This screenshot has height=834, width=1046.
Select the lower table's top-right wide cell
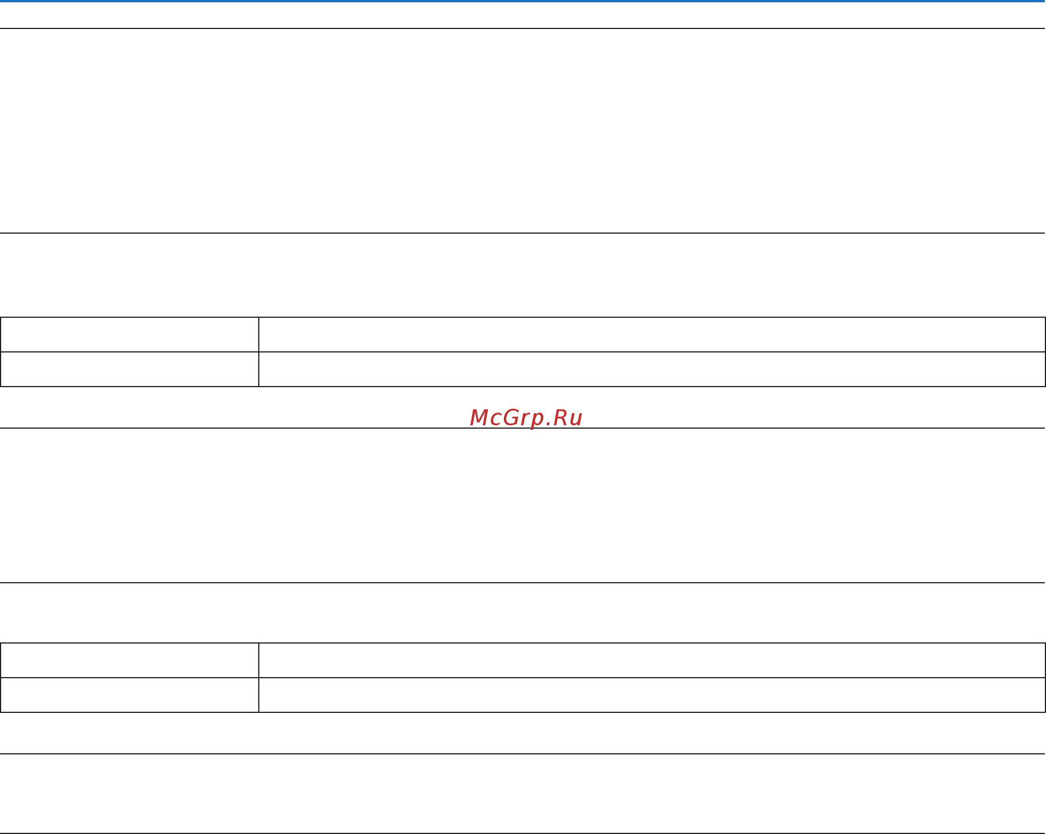coord(652,660)
